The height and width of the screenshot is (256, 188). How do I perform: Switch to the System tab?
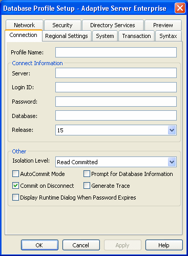105,36
